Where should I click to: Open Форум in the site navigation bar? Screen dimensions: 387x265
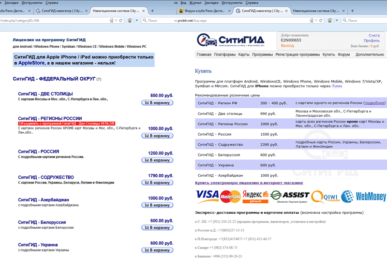coord(343,55)
